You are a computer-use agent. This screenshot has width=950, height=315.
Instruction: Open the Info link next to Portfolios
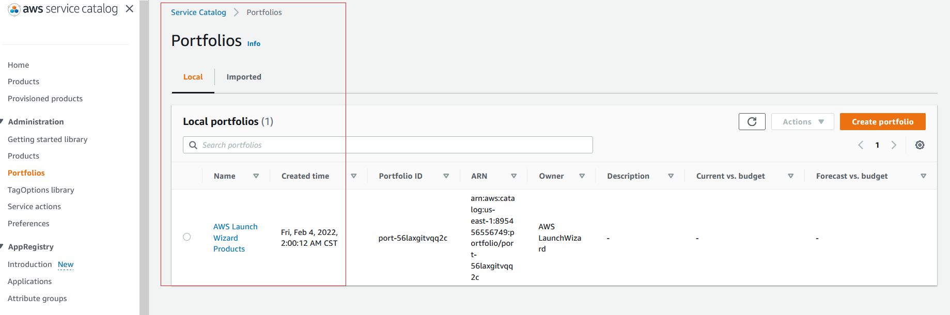click(254, 44)
